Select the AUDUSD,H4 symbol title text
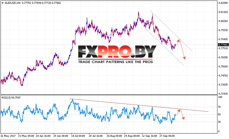Viewport: 229px width, 139px height. click(12, 3)
